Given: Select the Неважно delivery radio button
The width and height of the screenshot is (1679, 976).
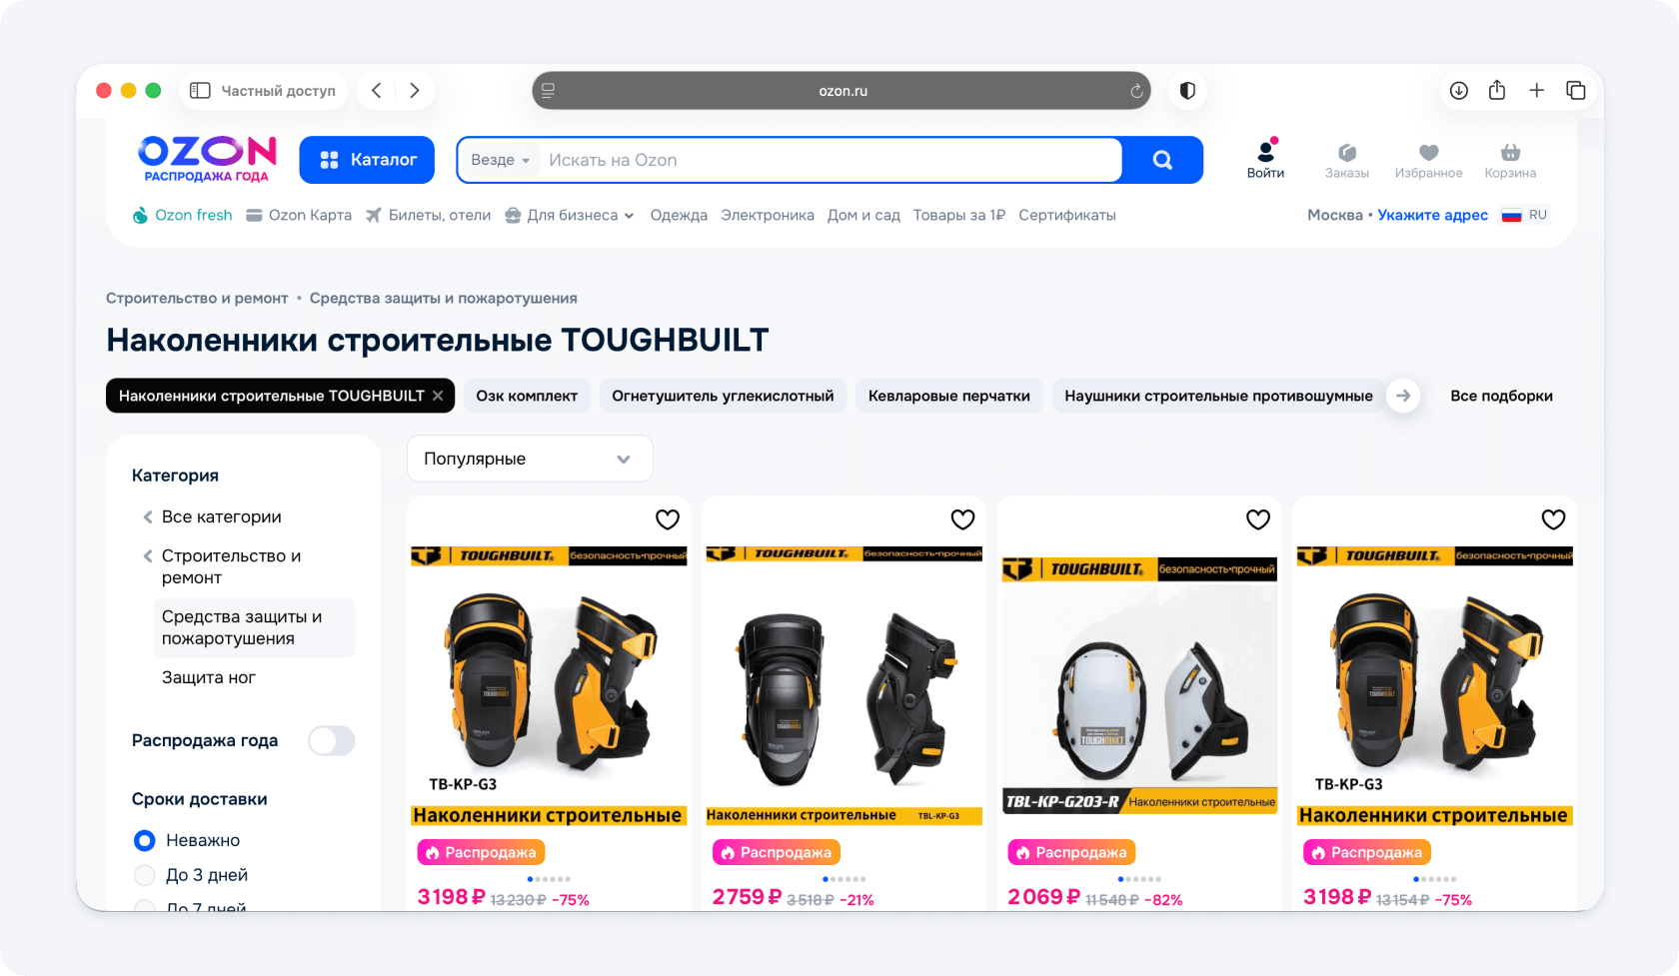Looking at the screenshot, I should 145,840.
